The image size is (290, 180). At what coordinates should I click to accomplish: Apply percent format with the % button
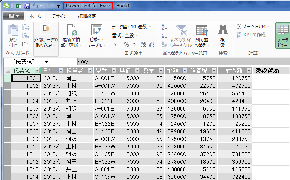click(126, 44)
